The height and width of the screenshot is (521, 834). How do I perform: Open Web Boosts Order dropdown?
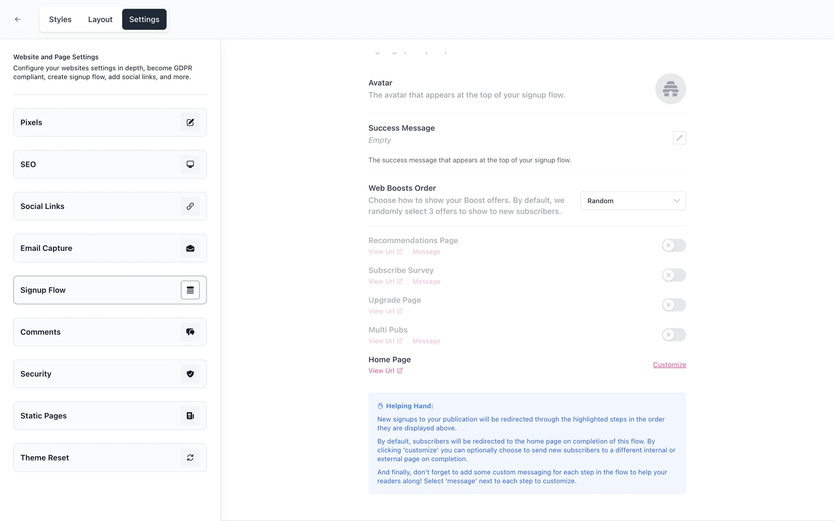[632, 201]
